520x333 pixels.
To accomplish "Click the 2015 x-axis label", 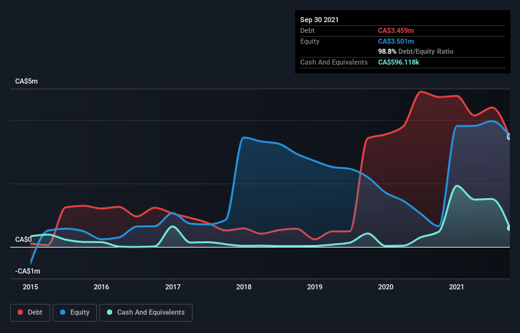I will (30, 287).
